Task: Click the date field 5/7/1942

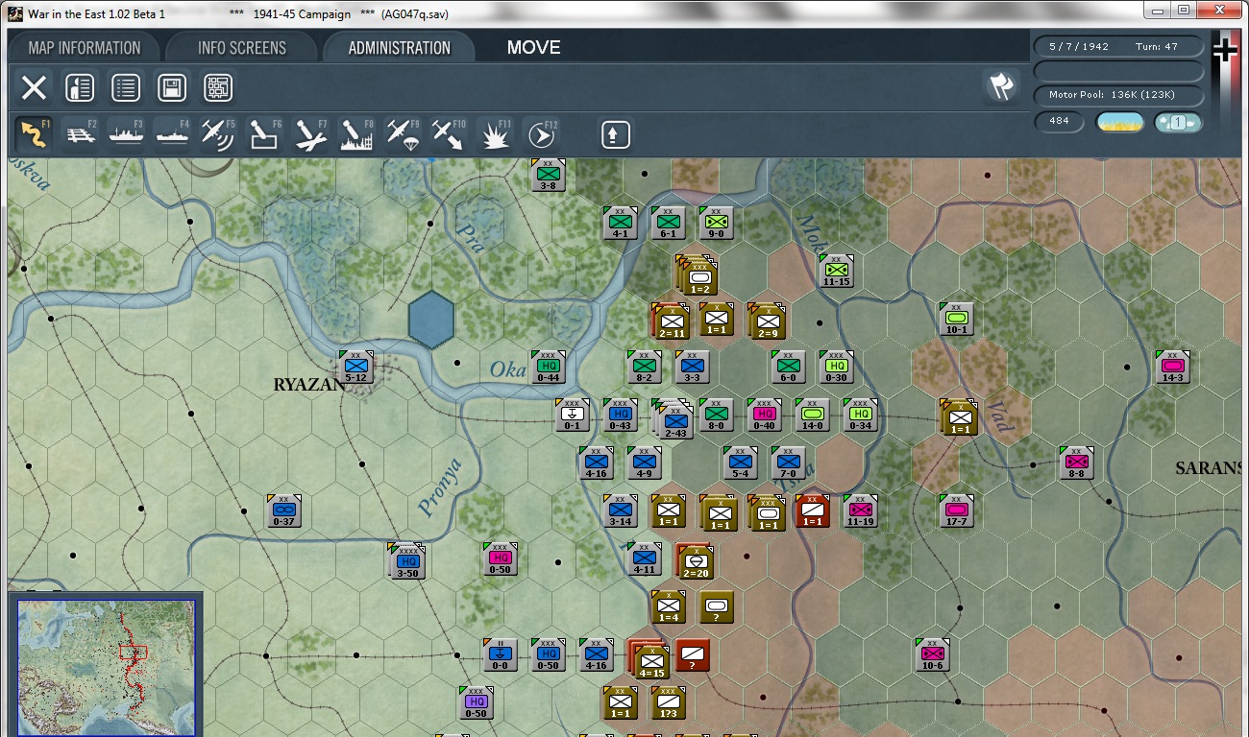Action: coord(1078,46)
